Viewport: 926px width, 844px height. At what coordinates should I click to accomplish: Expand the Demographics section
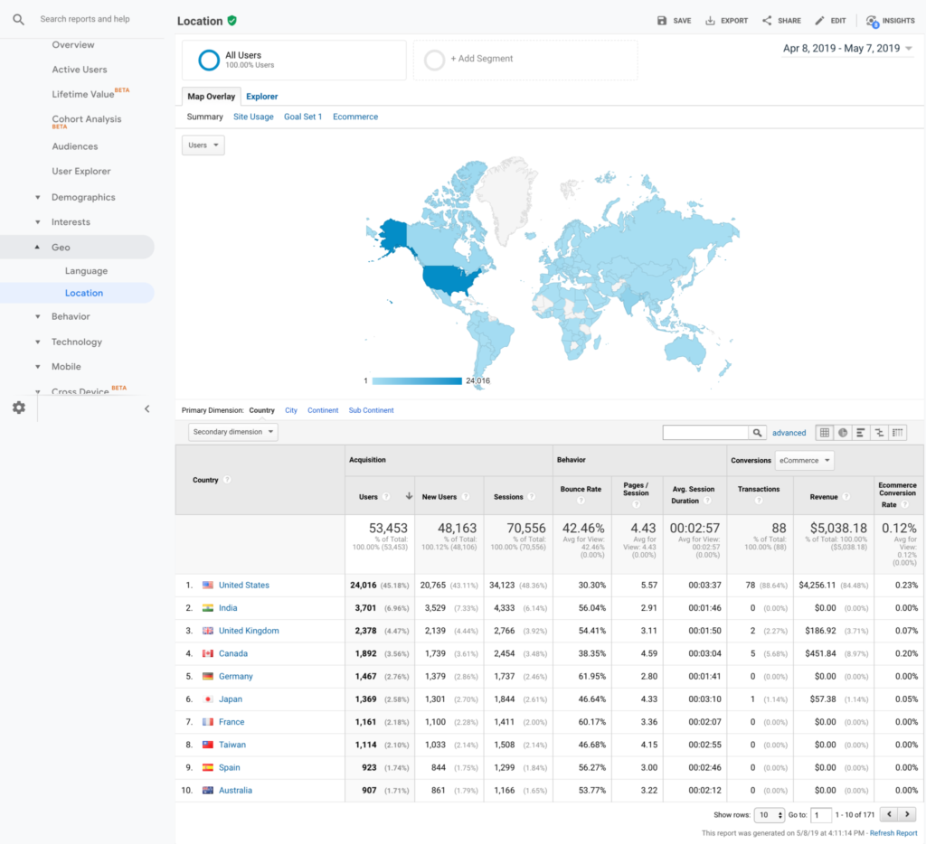coord(82,197)
